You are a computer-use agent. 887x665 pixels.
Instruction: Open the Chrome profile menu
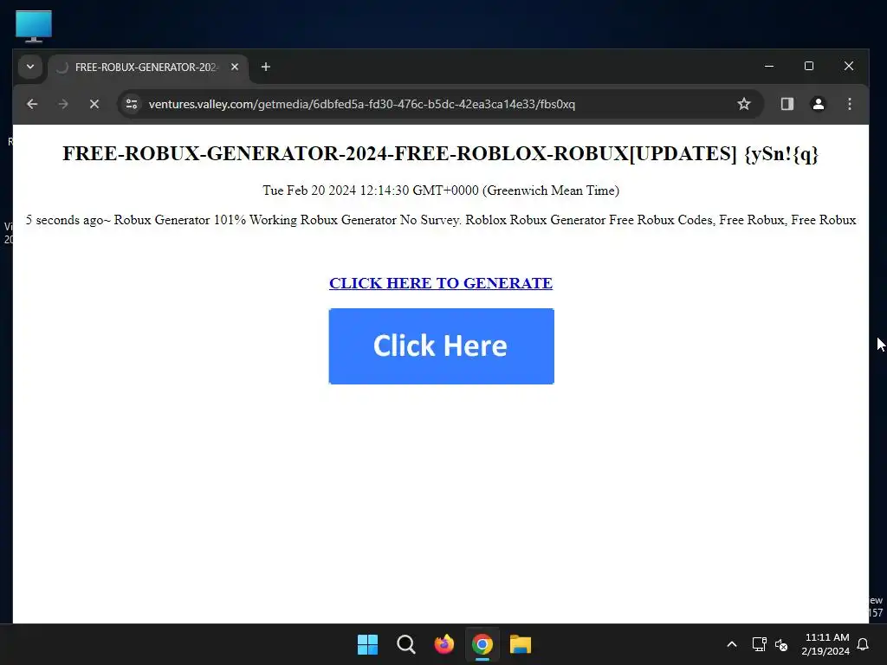click(818, 104)
